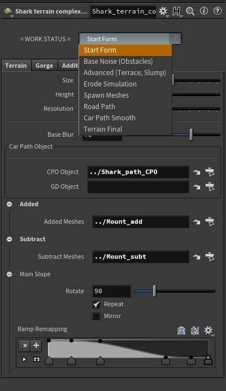Screen dimensions: 226x391
Task: Click the parameter search magnifier icon
Action: [190, 11]
